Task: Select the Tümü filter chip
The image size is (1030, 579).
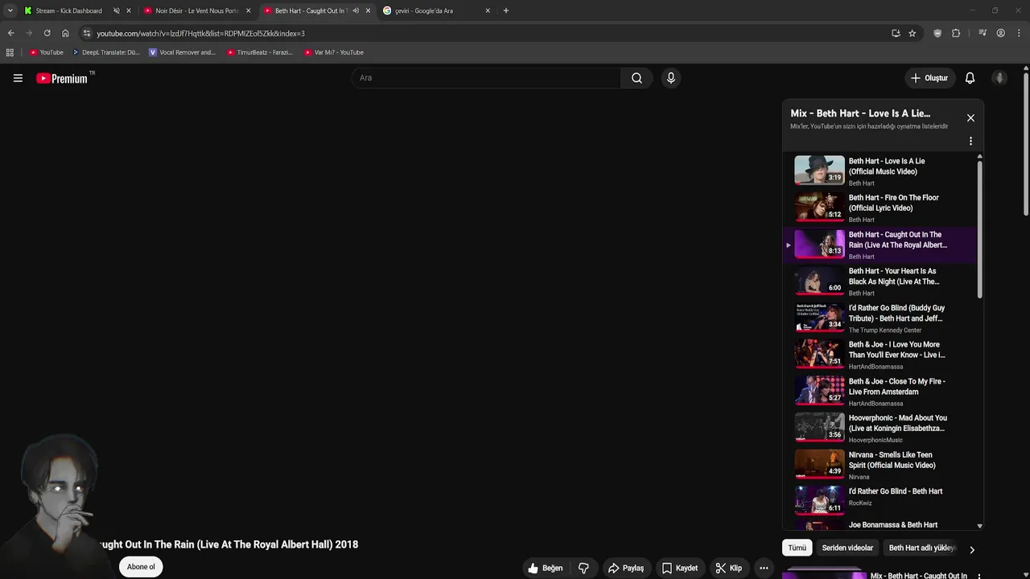Action: [x=797, y=548]
